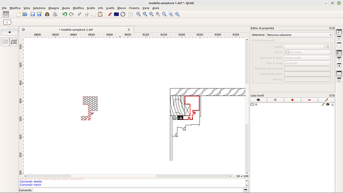Click the Print icon in toolbar
This screenshot has width=343, height=193.
tap(47, 14)
